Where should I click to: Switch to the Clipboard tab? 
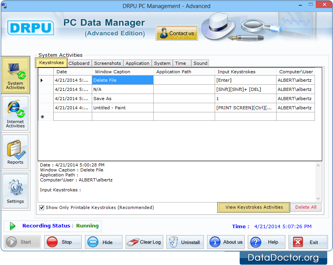[x=79, y=63]
